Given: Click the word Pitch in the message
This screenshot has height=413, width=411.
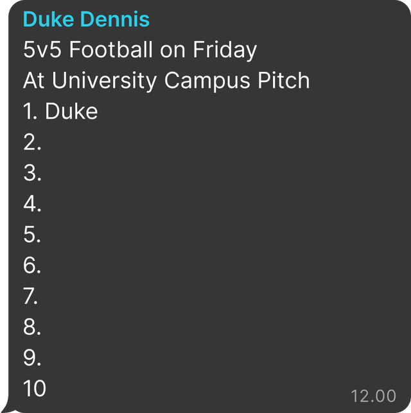Looking at the screenshot, I should tap(284, 80).
